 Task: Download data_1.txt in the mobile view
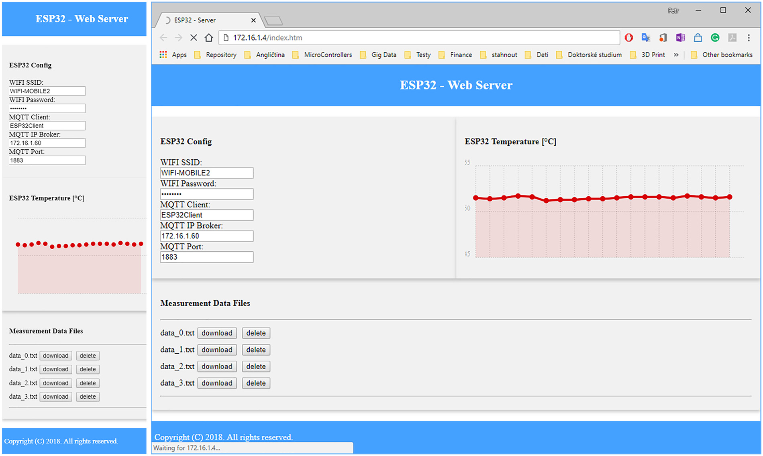(x=56, y=369)
